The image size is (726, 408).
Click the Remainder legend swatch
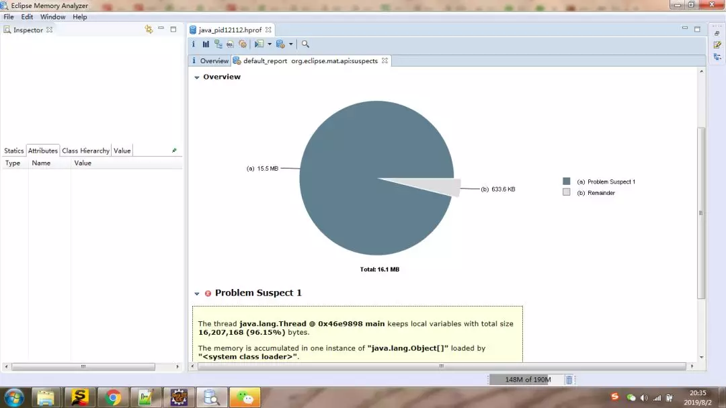pyautogui.click(x=566, y=192)
